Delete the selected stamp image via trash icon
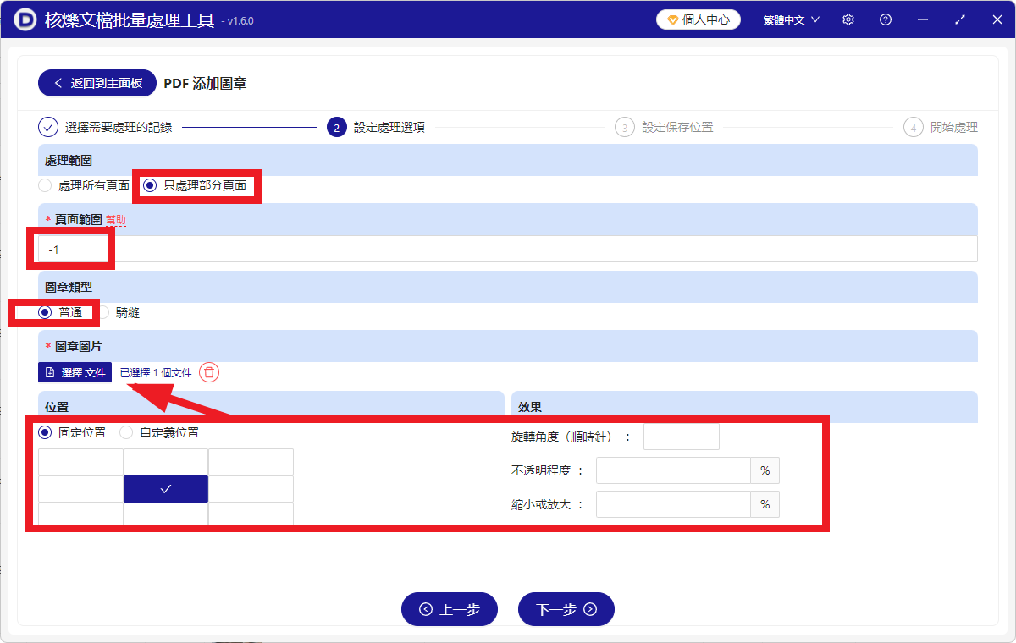 pos(208,371)
